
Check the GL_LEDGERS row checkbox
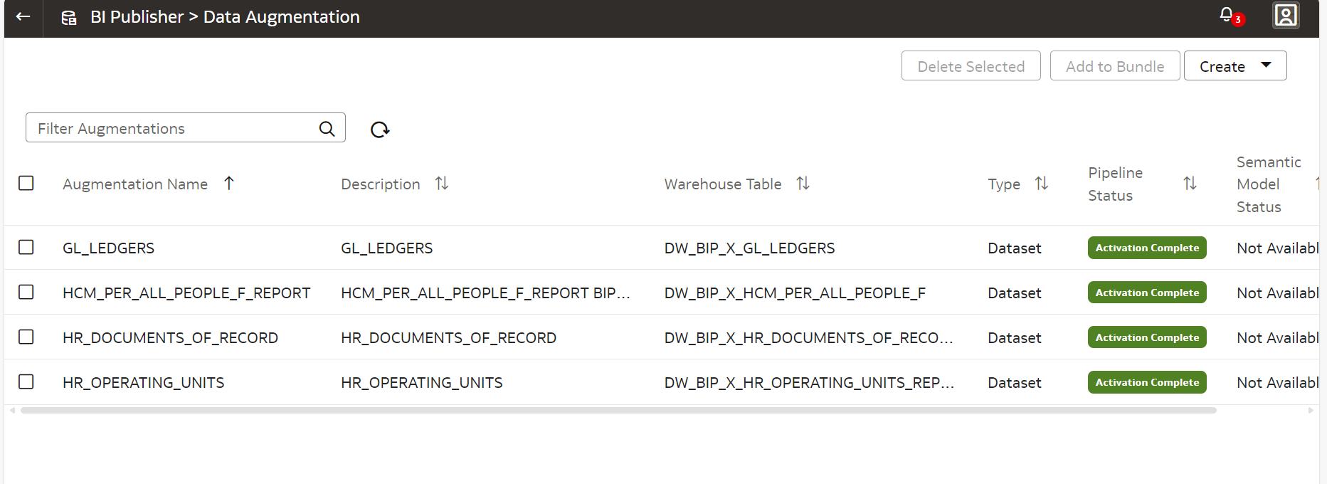click(26, 247)
